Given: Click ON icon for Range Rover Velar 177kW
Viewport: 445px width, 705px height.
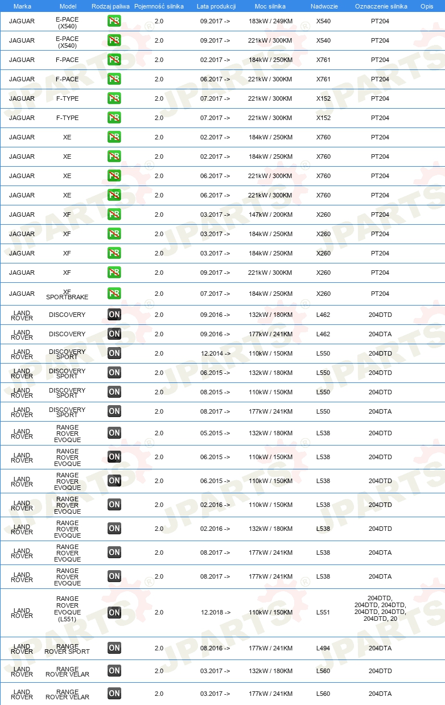Looking at the screenshot, I should click(x=114, y=694).
